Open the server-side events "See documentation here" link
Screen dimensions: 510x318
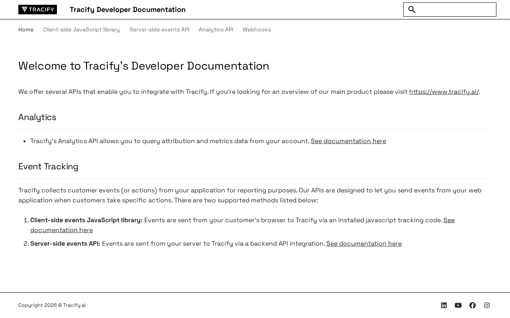click(x=364, y=244)
